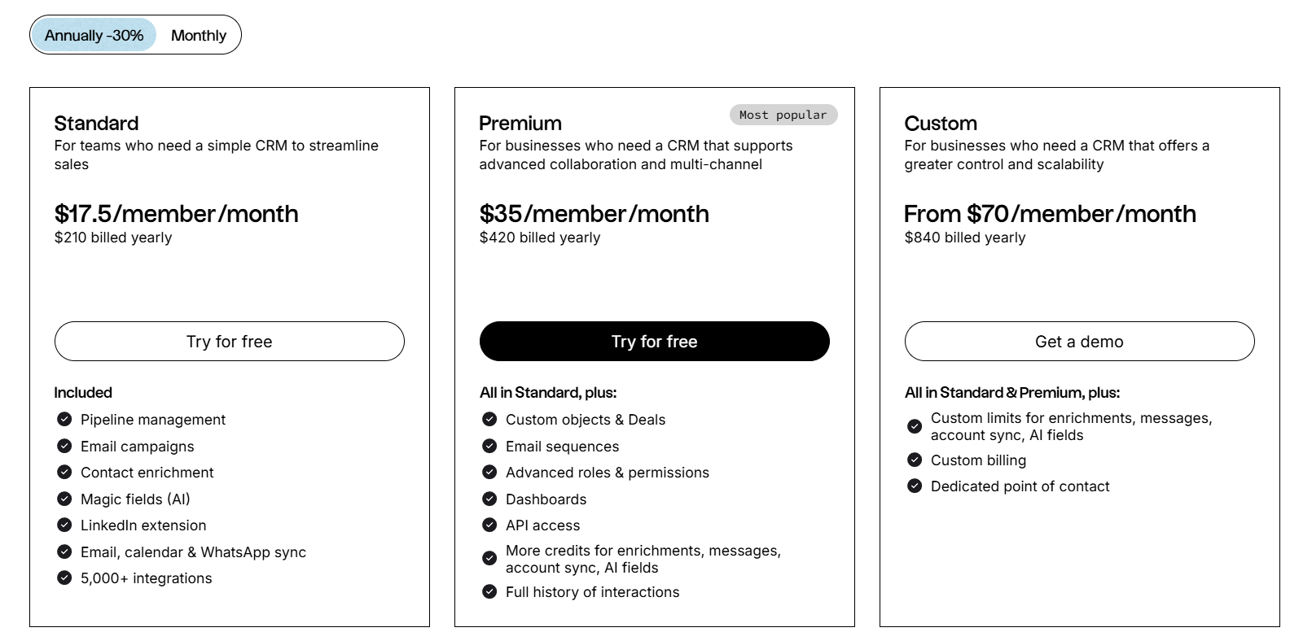Screen dimensions: 1290x632
Task: Select the Annually -30% billing option
Action: [94, 35]
